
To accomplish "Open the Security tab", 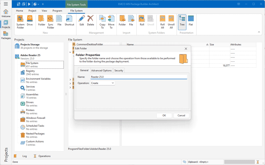I will (x=119, y=70).
